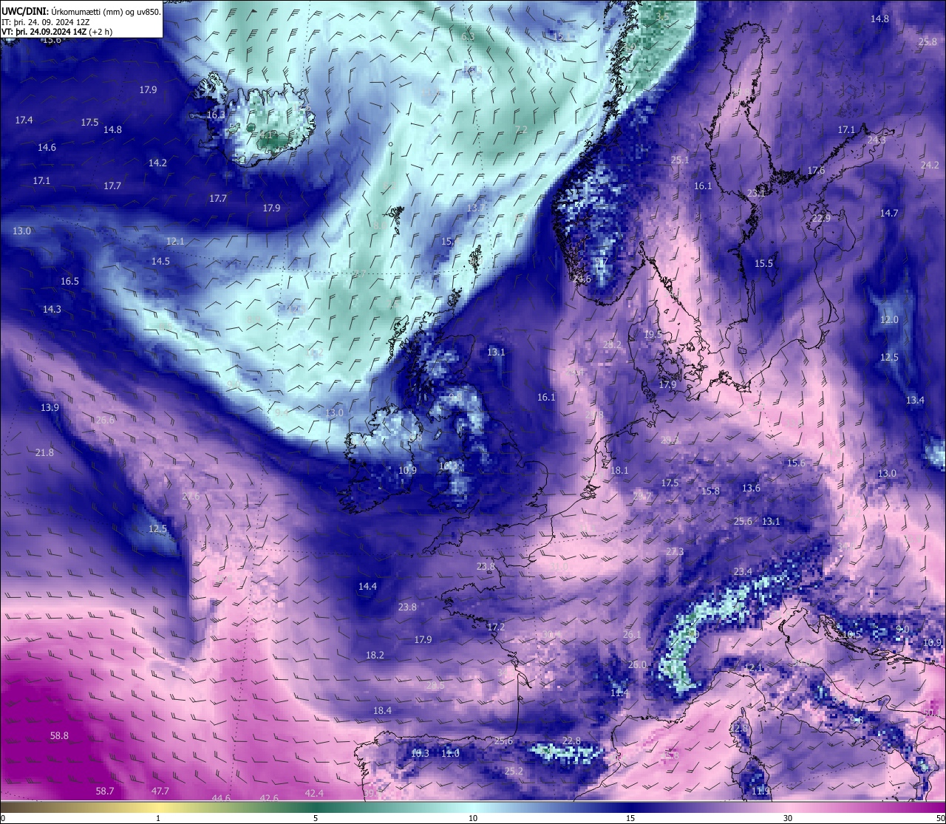Image resolution: width=946 pixels, height=824 pixels.
Task: Click the 10.5 map value
Action: (851, 634)
